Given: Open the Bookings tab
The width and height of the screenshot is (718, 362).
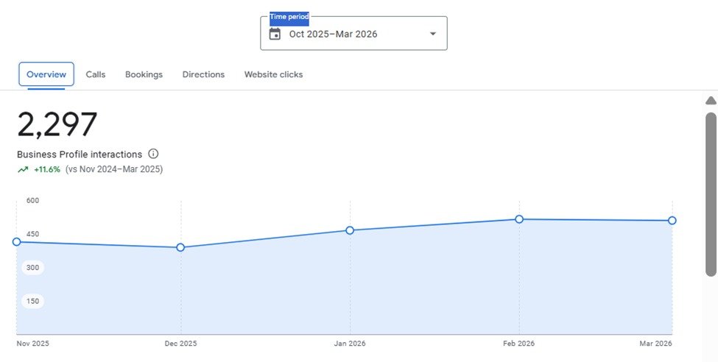Looking at the screenshot, I should 144,74.
